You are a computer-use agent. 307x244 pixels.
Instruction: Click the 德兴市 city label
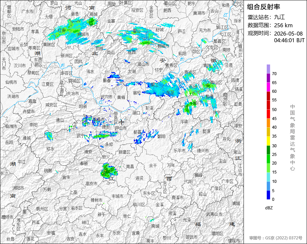[203, 151]
